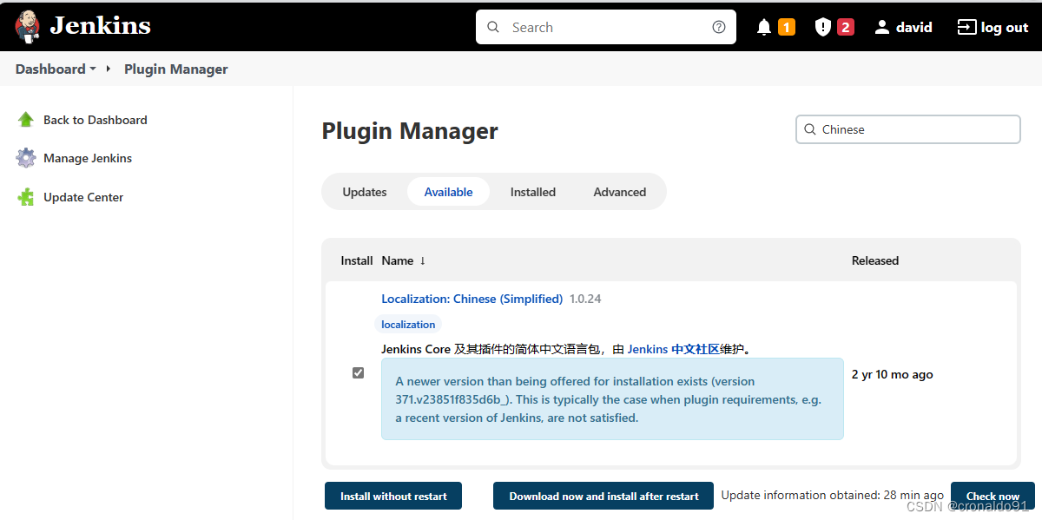Click the Update Center puzzle icon
Image resolution: width=1042 pixels, height=520 pixels.
click(26, 197)
